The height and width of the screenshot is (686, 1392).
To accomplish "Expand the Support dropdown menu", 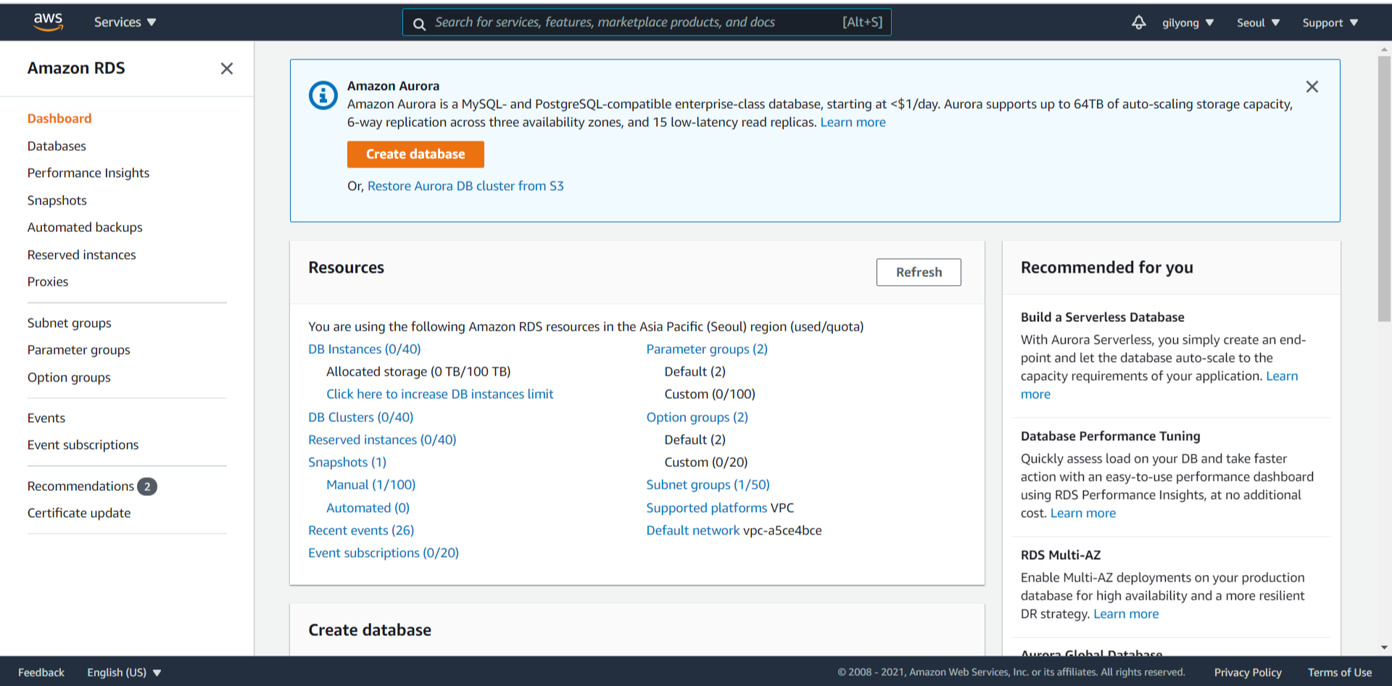I will (1330, 22).
